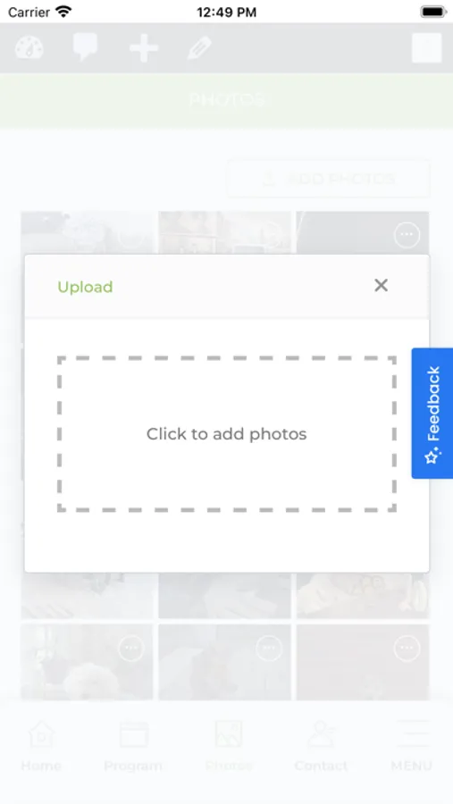The height and width of the screenshot is (804, 453).
Task: Open the ellipsis menu on the bottom-left photo
Action: (x=131, y=649)
